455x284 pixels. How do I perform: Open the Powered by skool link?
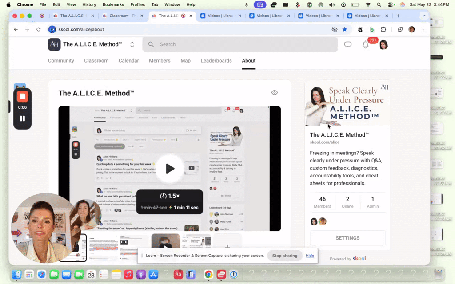click(x=347, y=259)
